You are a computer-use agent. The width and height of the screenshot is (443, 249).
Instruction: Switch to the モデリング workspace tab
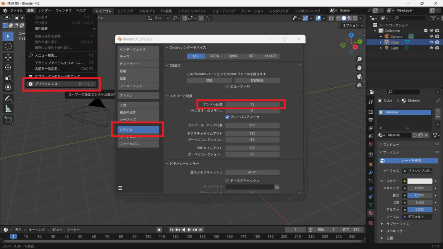click(125, 11)
